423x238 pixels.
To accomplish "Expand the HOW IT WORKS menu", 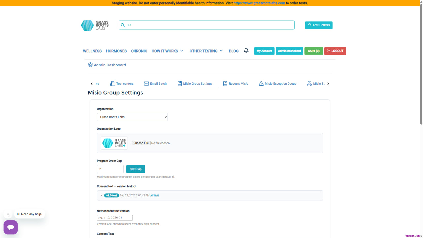I will click(167, 51).
